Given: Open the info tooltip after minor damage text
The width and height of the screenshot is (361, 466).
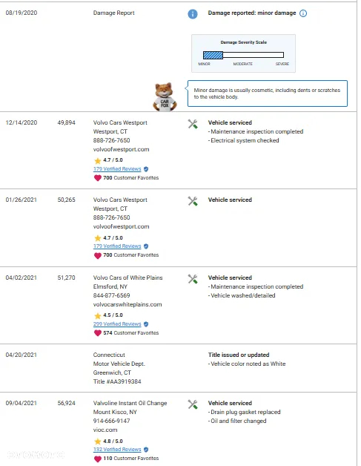Looking at the screenshot, I should pyautogui.click(x=303, y=13).
